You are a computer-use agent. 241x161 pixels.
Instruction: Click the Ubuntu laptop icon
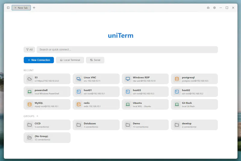tap(128, 104)
